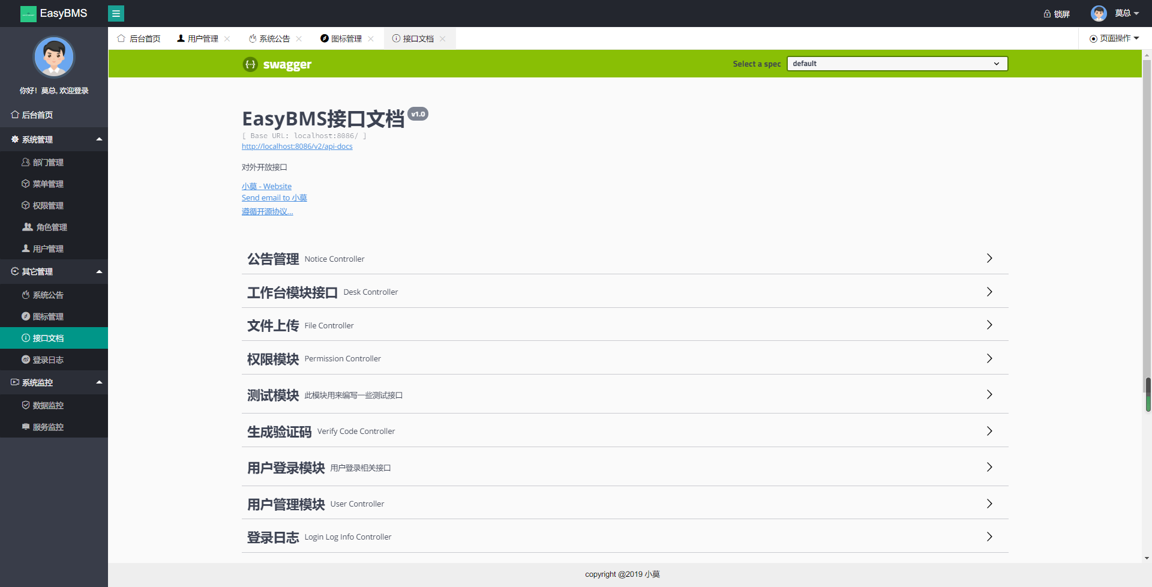The height and width of the screenshot is (587, 1152).
Task: Open 数据监控 in the sidebar
Action: coord(48,406)
